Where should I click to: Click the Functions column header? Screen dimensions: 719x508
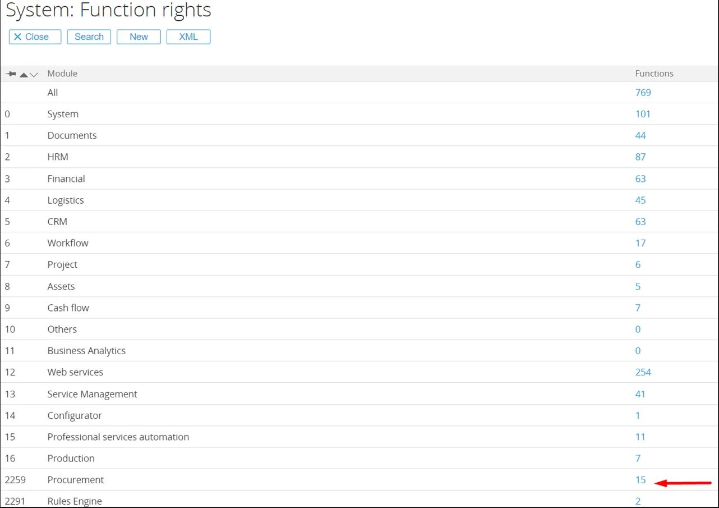tap(654, 74)
